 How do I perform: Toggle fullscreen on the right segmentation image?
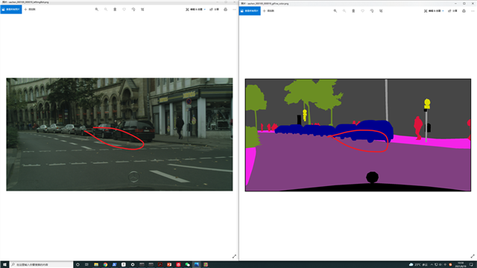(473, 256)
